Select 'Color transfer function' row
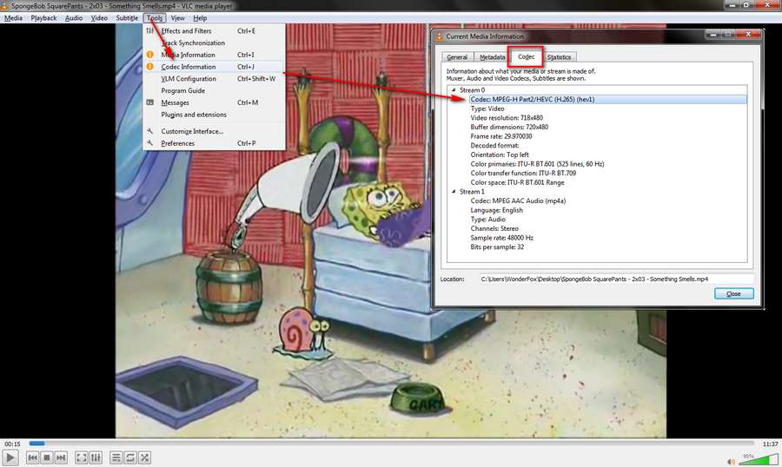The width and height of the screenshot is (782, 467). (523, 173)
